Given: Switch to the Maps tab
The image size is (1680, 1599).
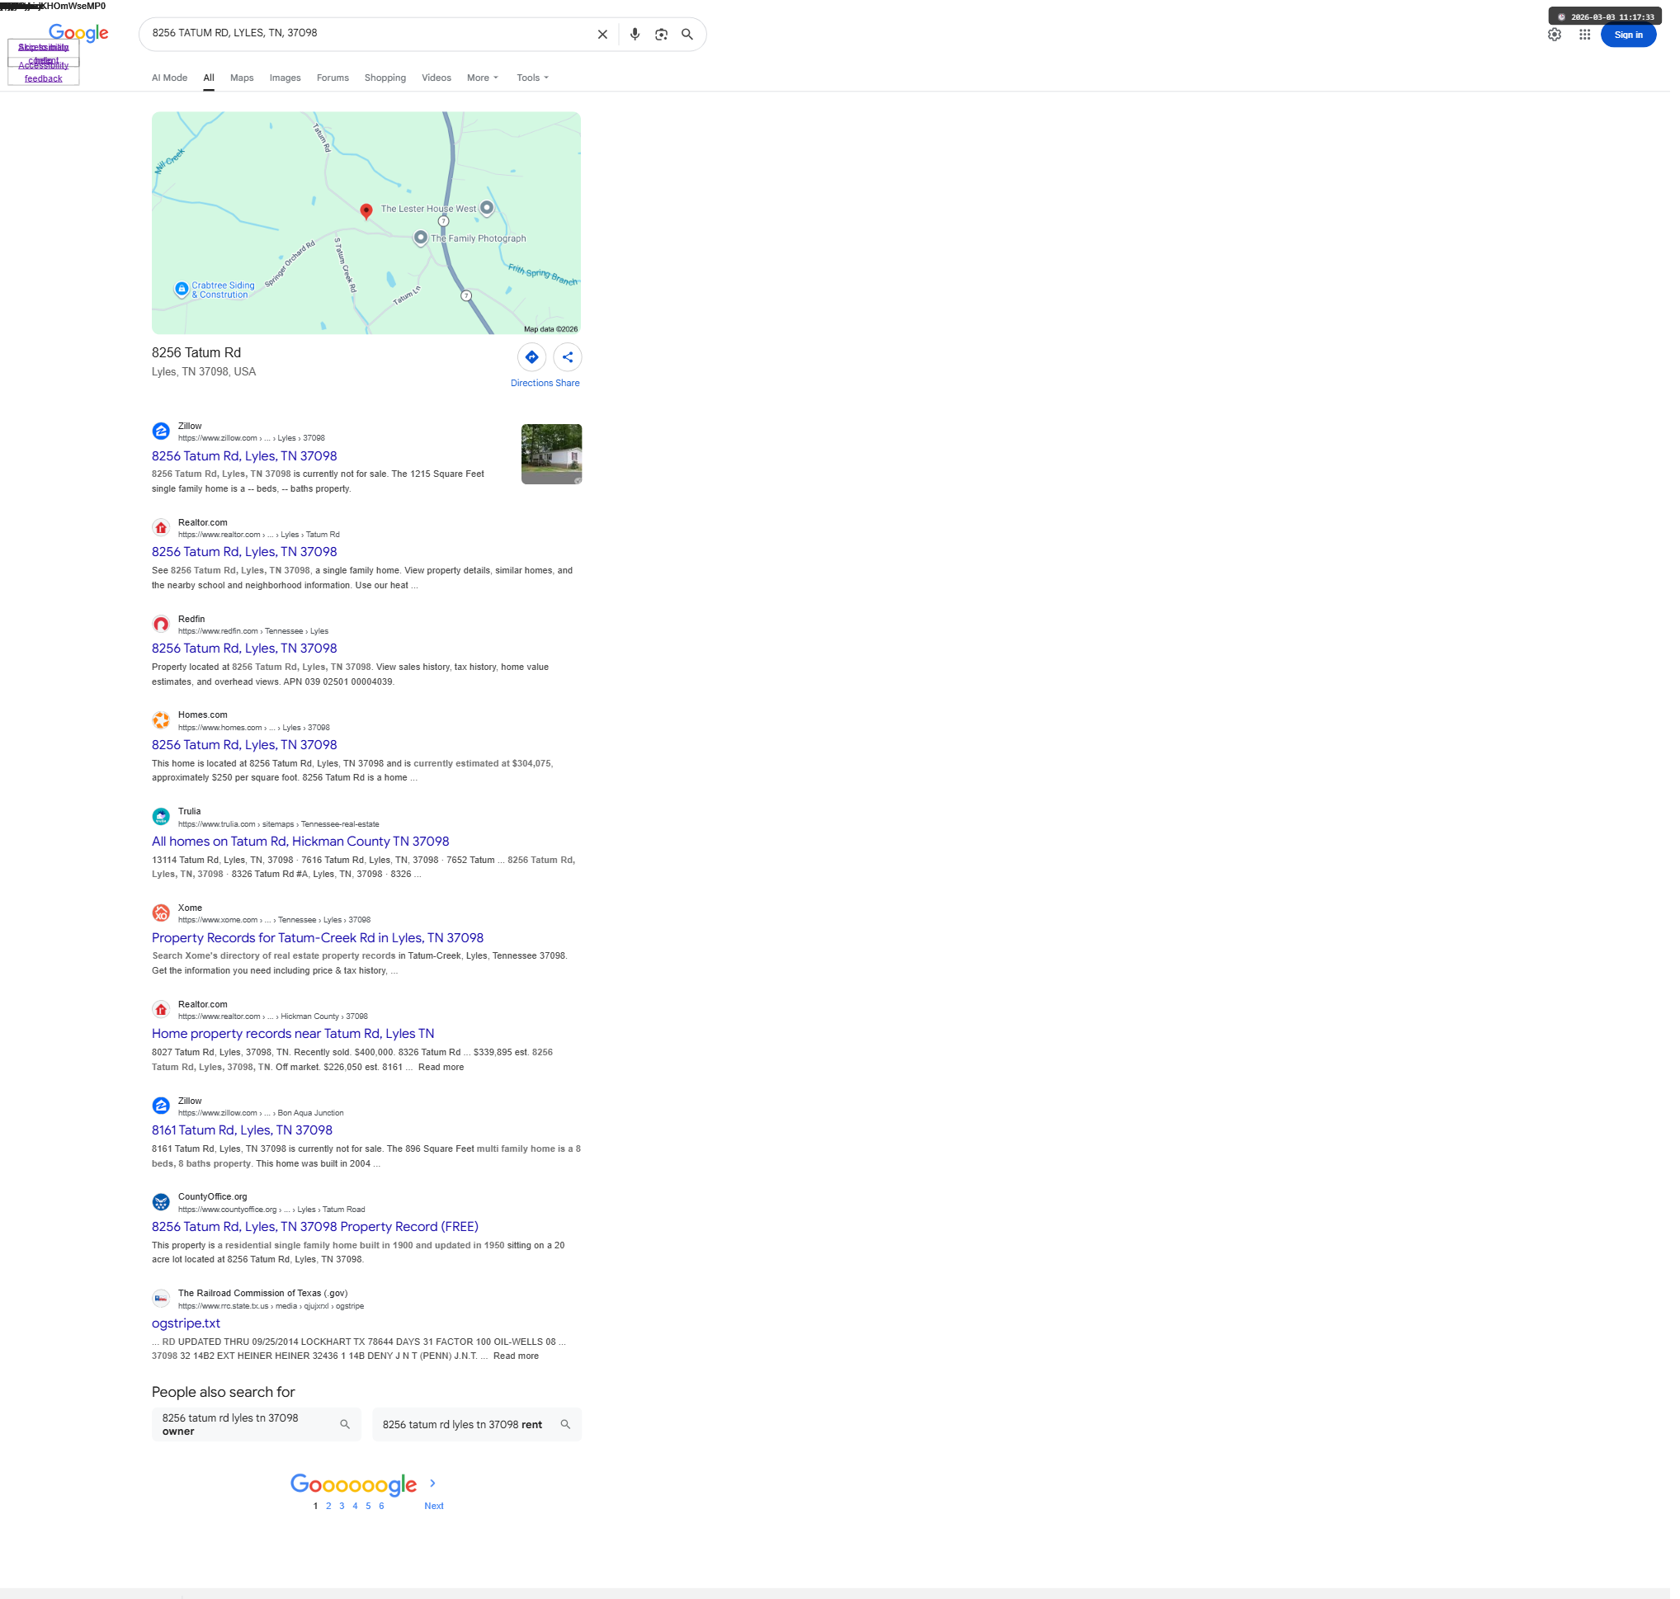Looking at the screenshot, I should pyautogui.click(x=243, y=78).
